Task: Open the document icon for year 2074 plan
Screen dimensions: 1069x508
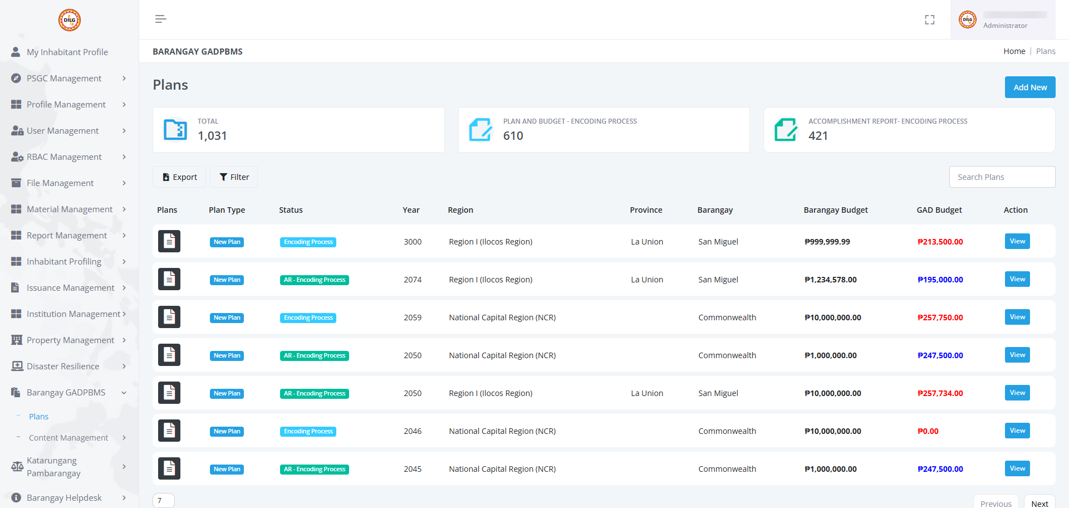Action: pyautogui.click(x=169, y=279)
